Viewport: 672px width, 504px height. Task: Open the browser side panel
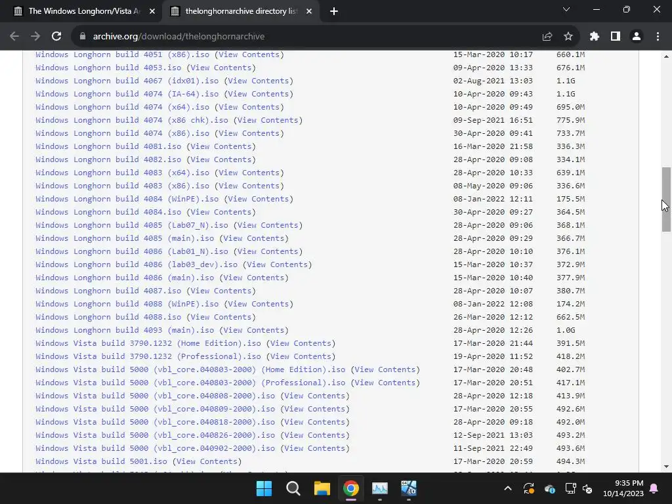616,37
